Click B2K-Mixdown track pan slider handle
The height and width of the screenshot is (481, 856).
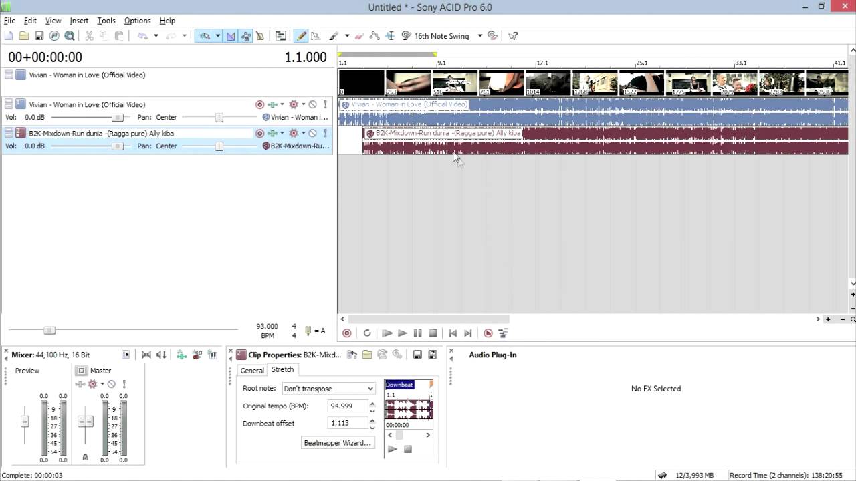(219, 146)
